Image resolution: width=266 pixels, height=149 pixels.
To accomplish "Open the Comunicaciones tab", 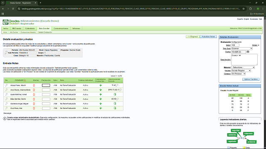I will (61, 29).
